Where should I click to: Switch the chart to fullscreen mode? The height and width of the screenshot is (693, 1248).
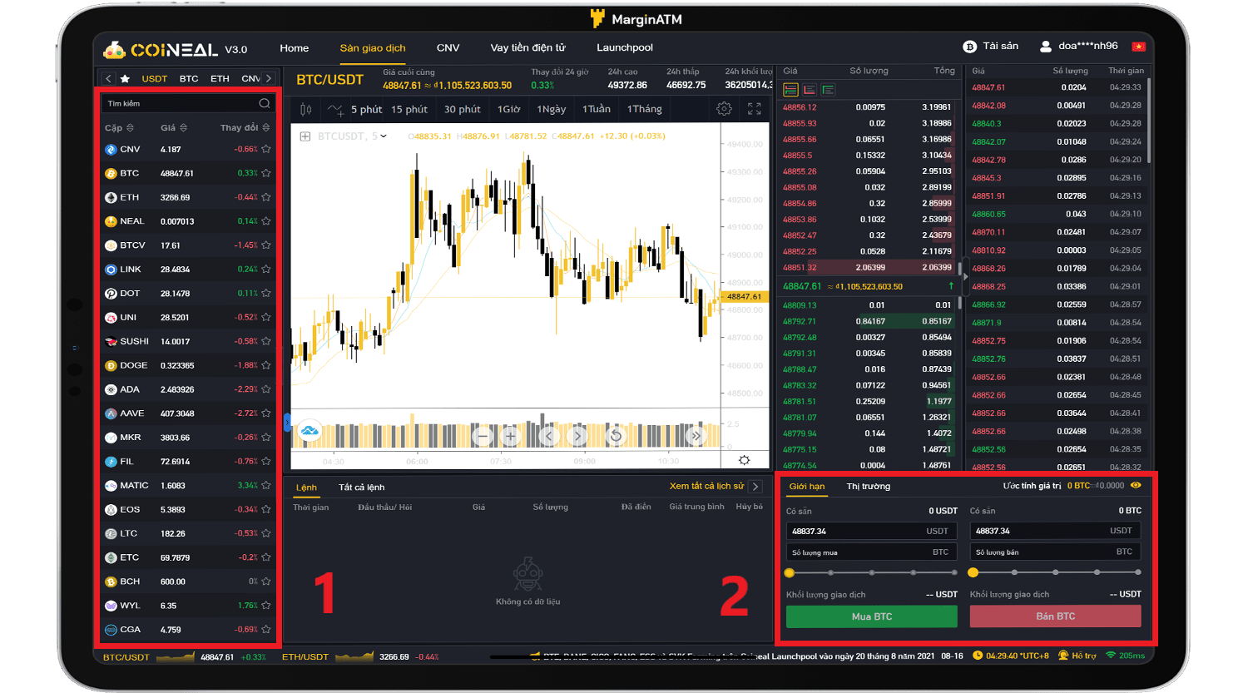coord(755,109)
